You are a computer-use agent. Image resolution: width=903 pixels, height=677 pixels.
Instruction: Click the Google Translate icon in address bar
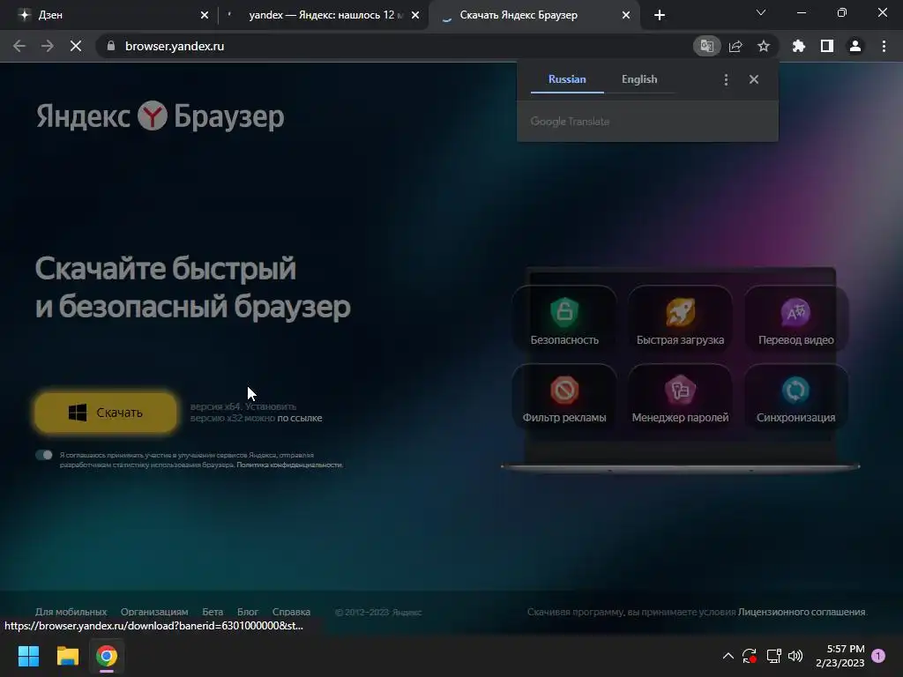click(x=706, y=46)
